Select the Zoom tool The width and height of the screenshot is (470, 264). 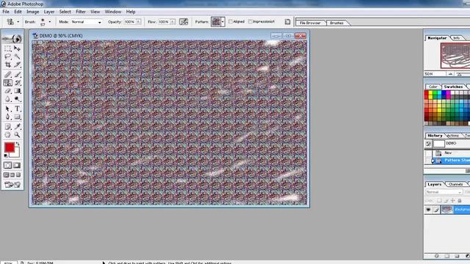coord(17,135)
